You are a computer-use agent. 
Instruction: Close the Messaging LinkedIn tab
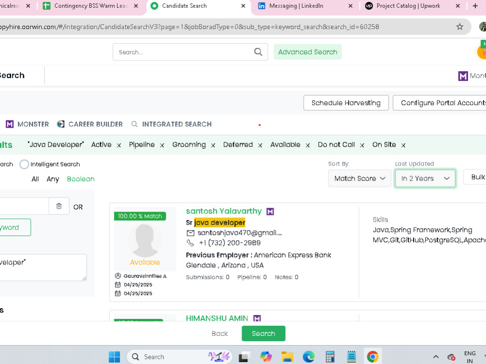point(350,6)
